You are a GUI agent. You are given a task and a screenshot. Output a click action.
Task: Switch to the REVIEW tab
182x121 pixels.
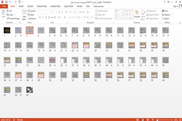click(x=79, y=6)
